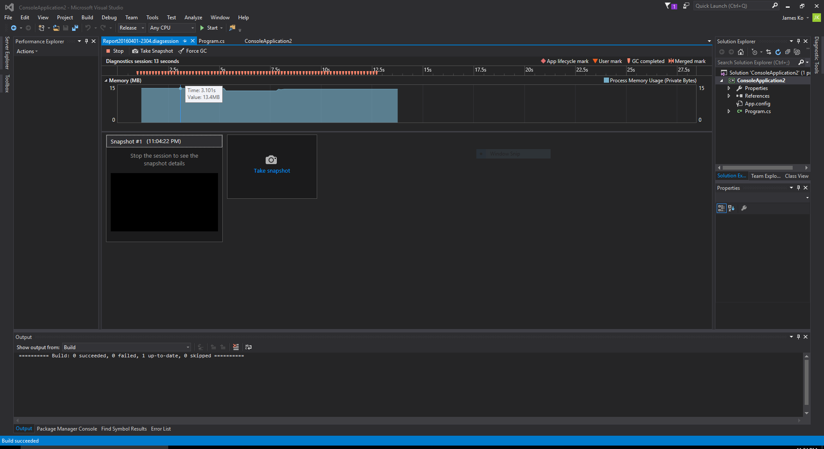Open the Analyze menu
The height and width of the screenshot is (449, 824).
click(x=193, y=17)
